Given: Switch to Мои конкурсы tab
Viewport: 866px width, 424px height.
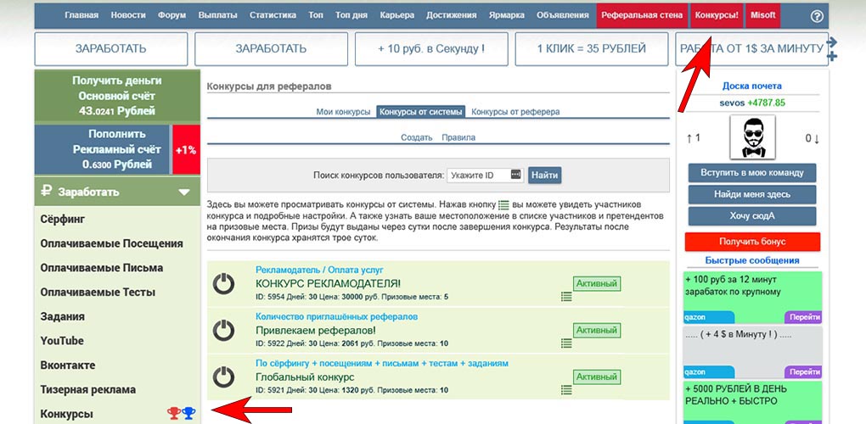Looking at the screenshot, I should [x=343, y=111].
